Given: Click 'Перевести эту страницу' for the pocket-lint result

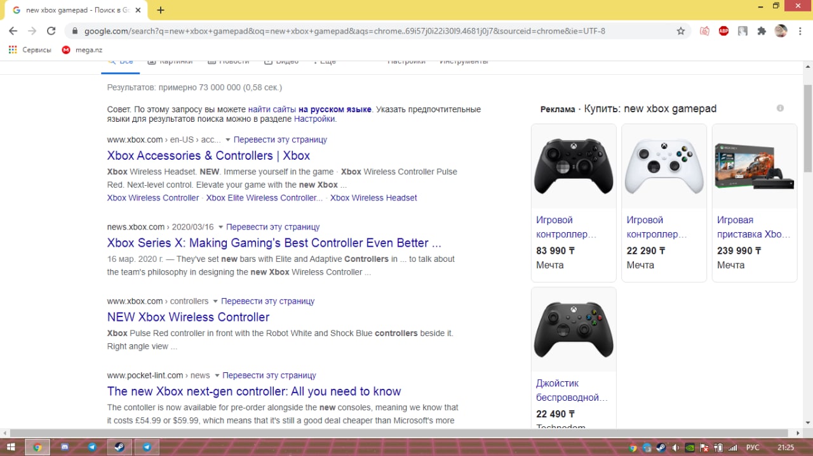Looking at the screenshot, I should pyautogui.click(x=269, y=375).
